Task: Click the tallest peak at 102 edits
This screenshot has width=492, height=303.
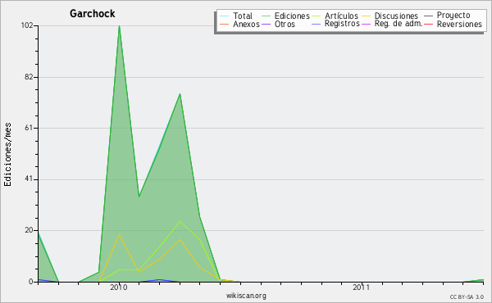Action: [119, 26]
